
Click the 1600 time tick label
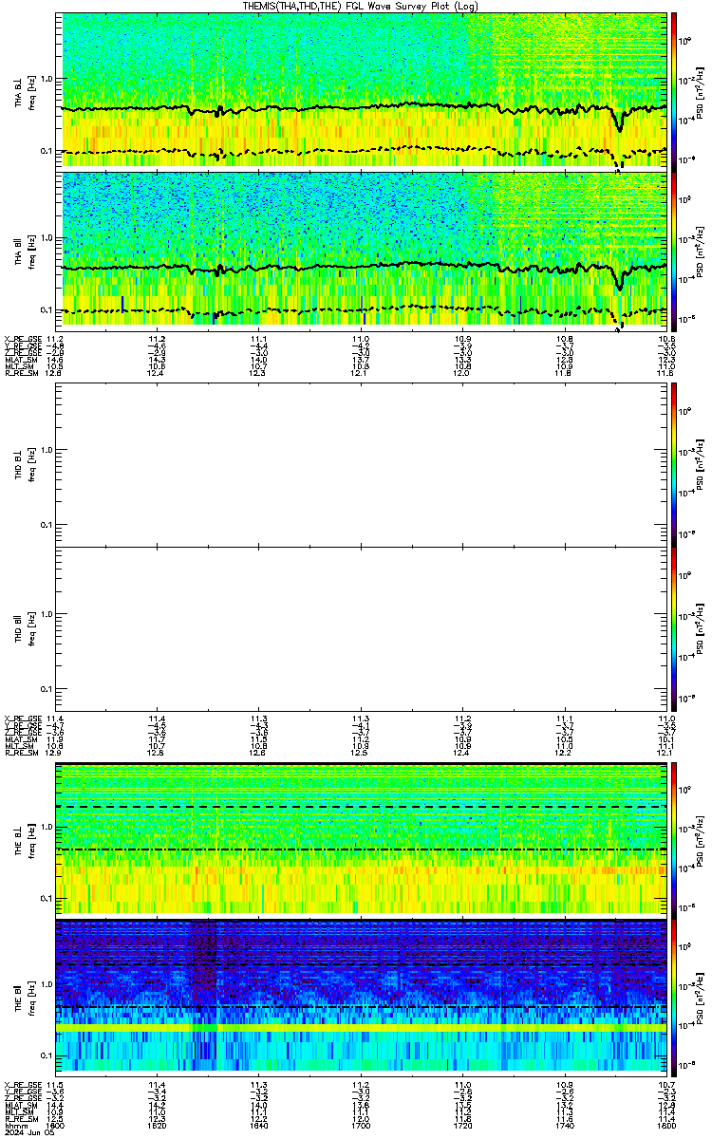pos(55,1126)
